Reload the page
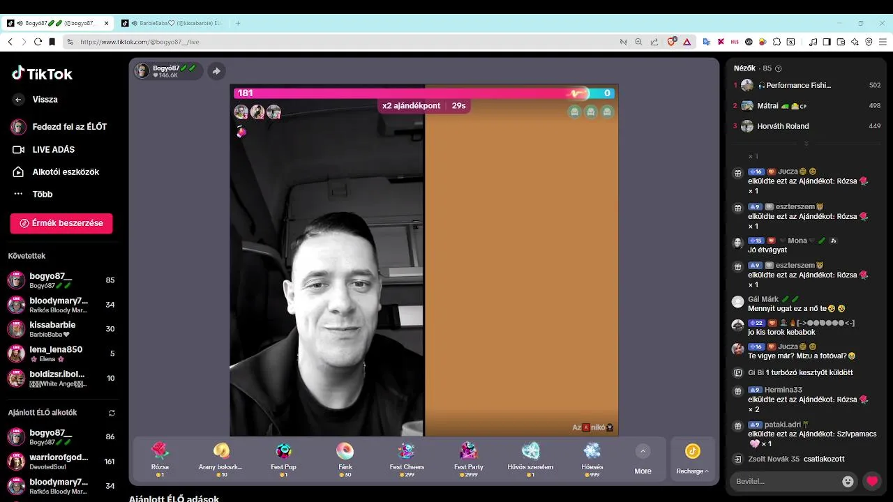 (x=38, y=42)
